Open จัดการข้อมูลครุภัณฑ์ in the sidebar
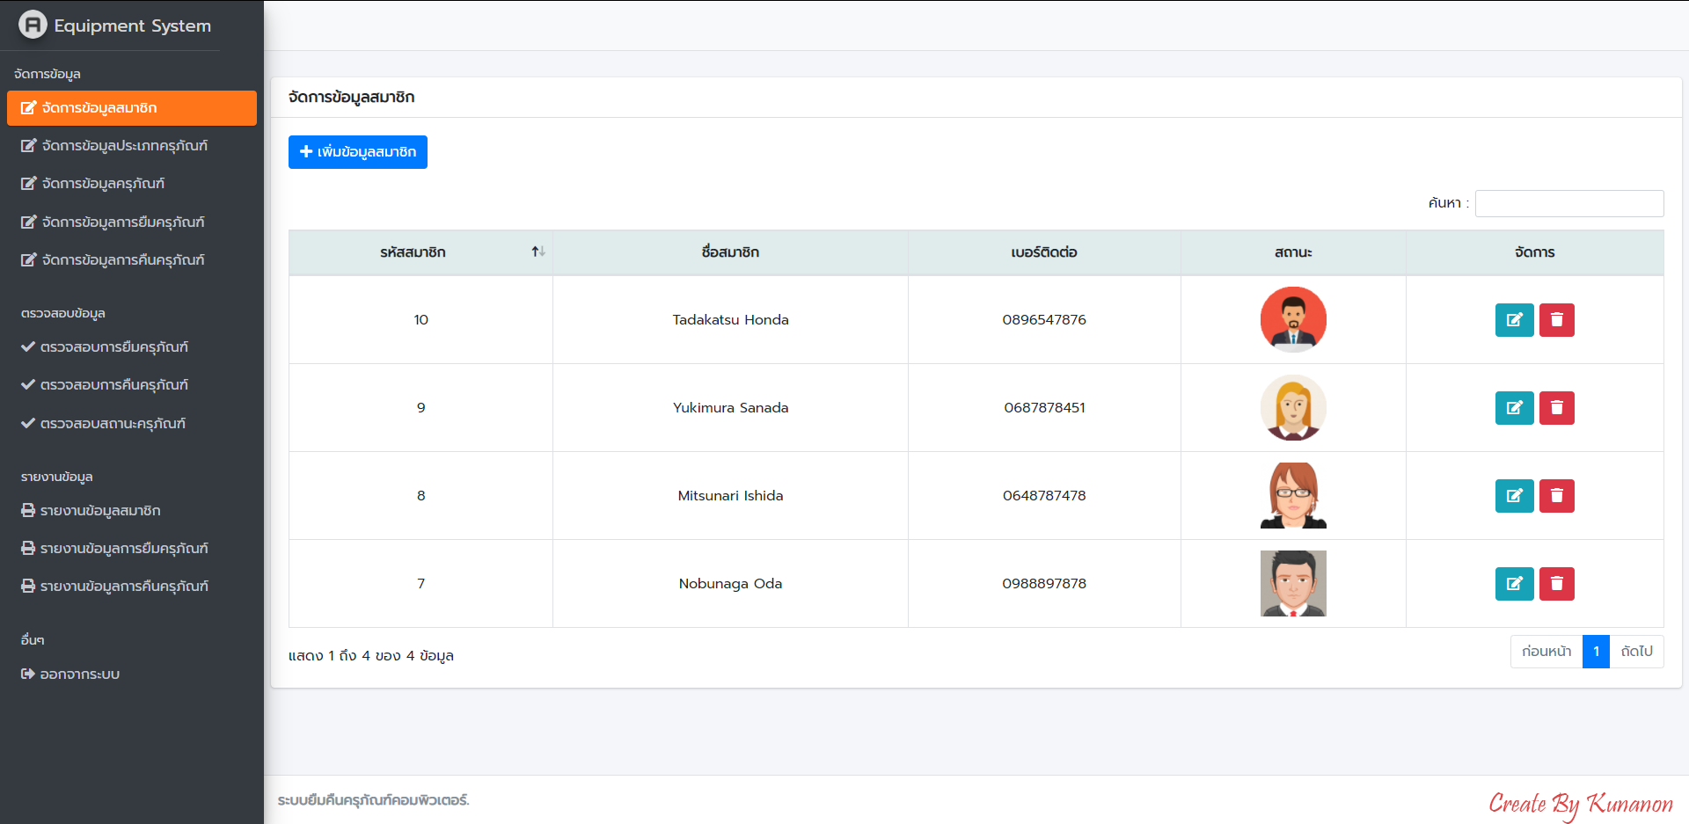Image resolution: width=1689 pixels, height=824 pixels. 103,184
